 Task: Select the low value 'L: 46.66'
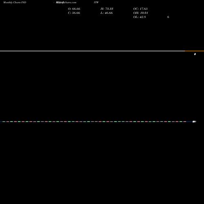click(x=106, y=13)
